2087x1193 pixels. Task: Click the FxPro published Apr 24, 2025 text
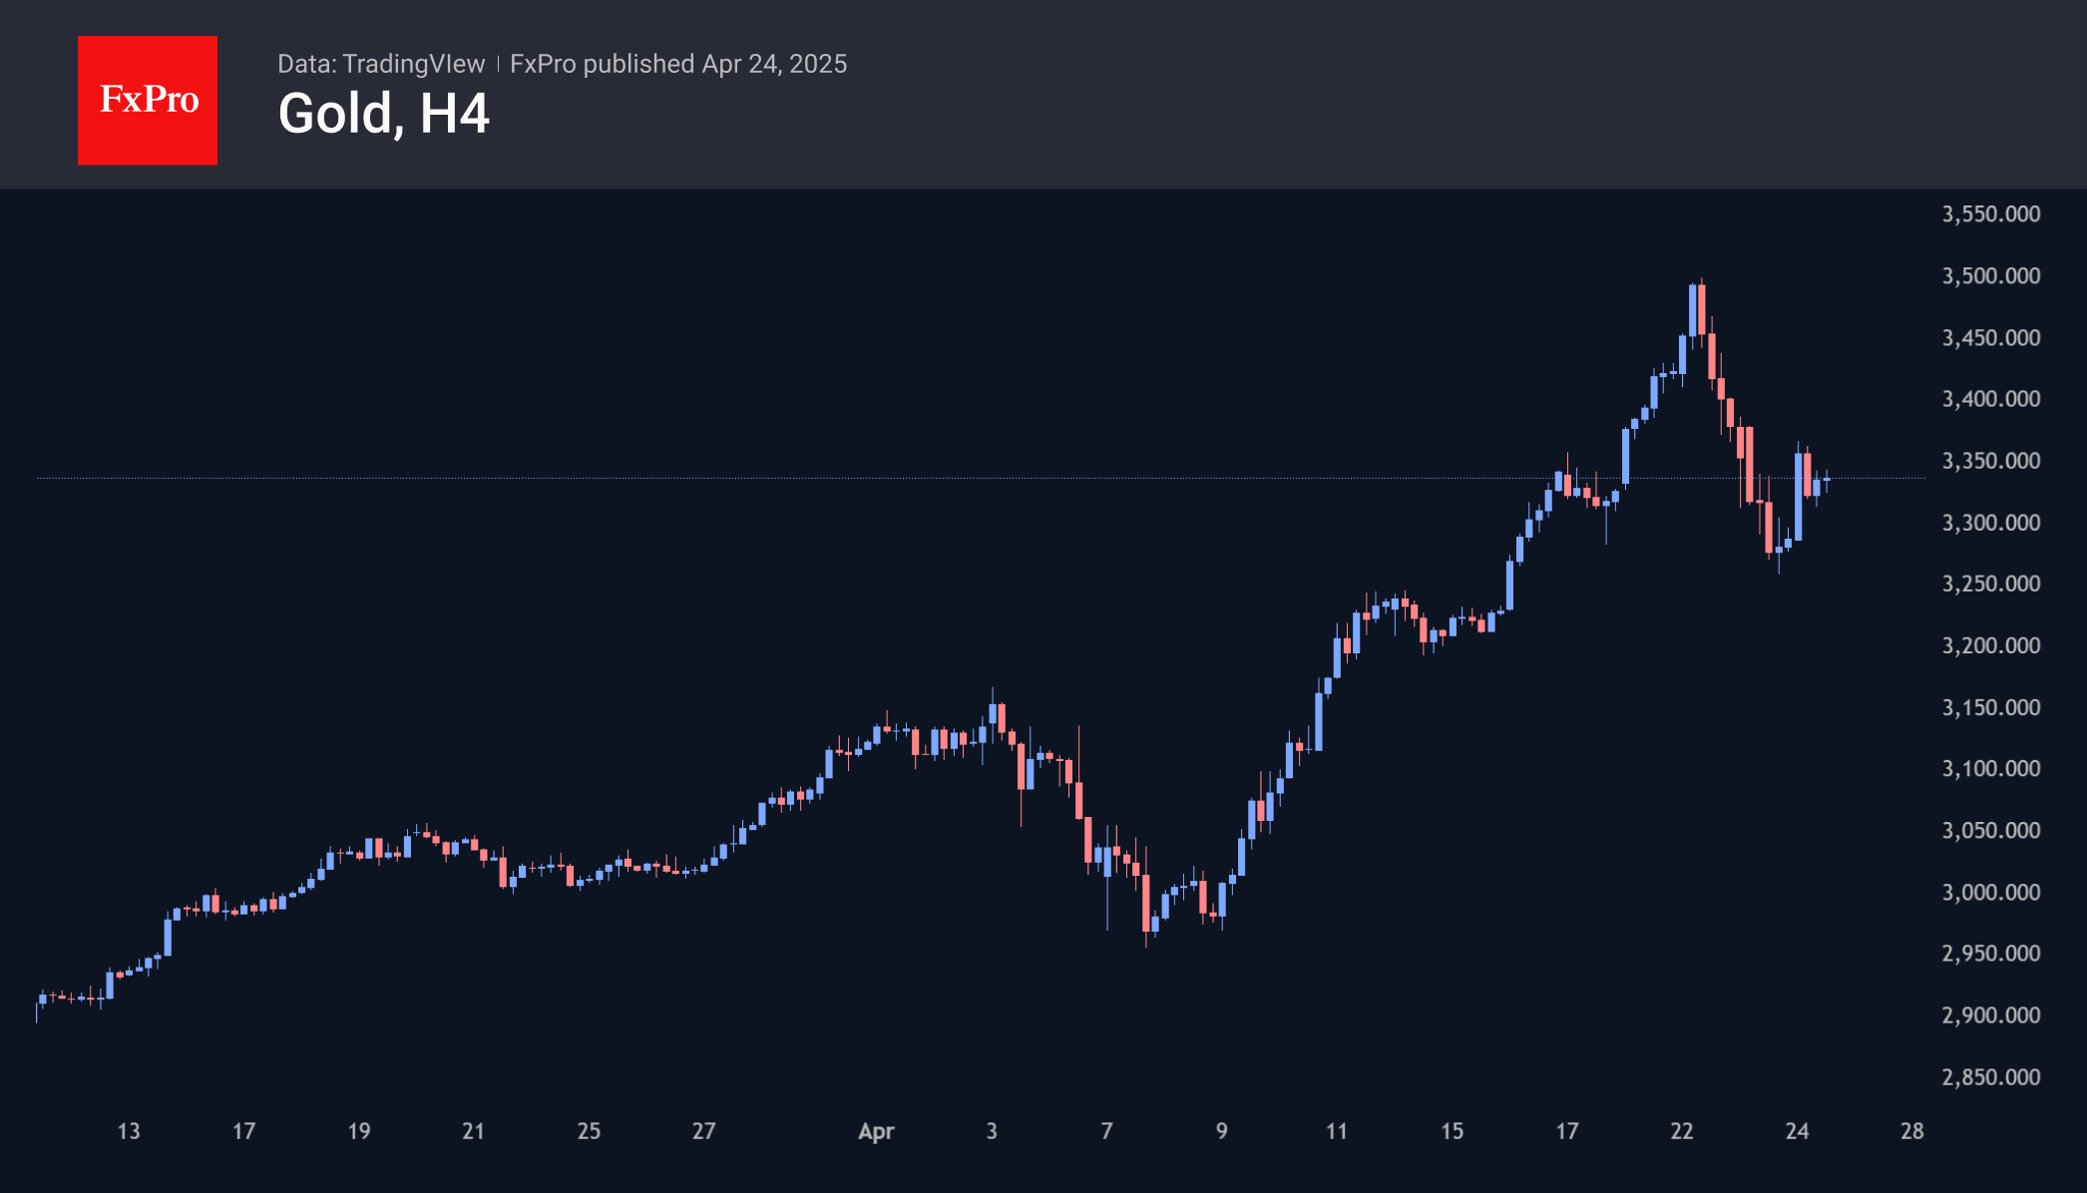[x=678, y=64]
